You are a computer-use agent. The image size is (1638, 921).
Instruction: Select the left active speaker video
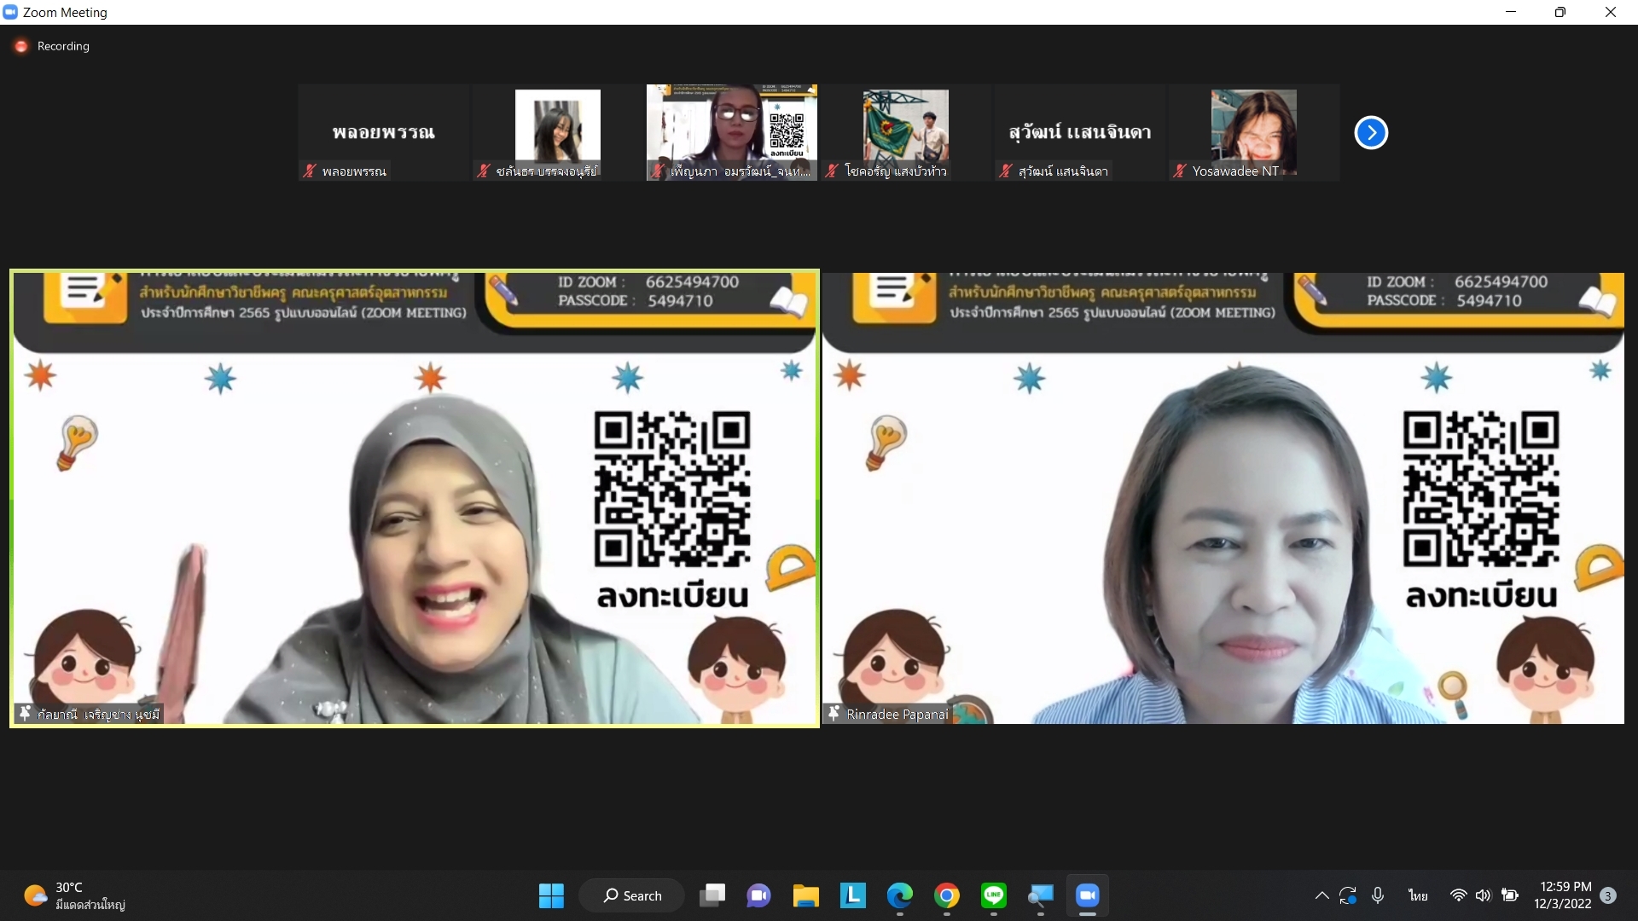[415, 498]
